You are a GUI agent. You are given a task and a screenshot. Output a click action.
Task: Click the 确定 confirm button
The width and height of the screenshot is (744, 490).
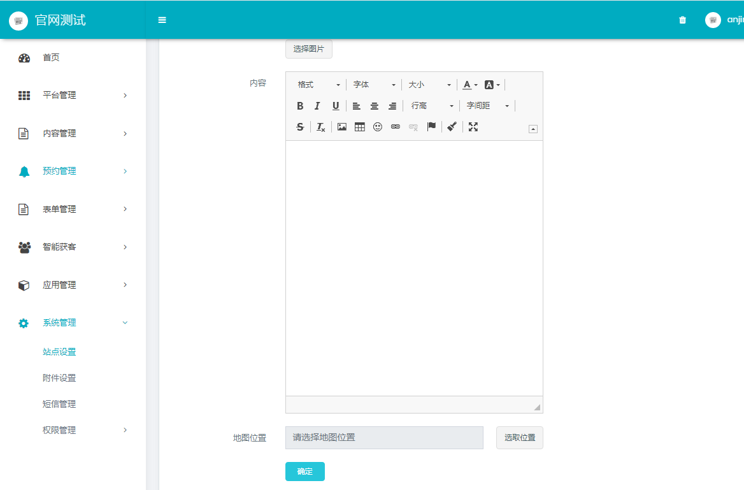[x=305, y=472]
